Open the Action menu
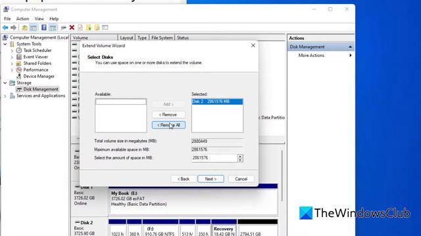The width and height of the screenshot is (421, 236). 22,19
